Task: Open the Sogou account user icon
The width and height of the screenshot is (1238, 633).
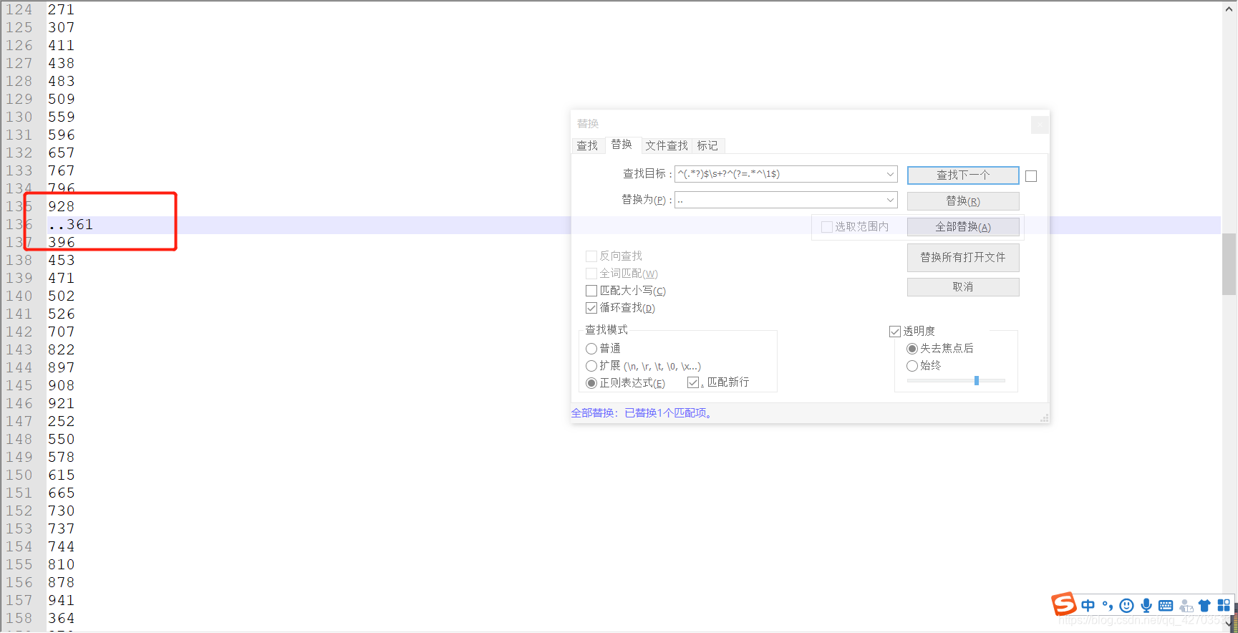Action: pos(1186,606)
